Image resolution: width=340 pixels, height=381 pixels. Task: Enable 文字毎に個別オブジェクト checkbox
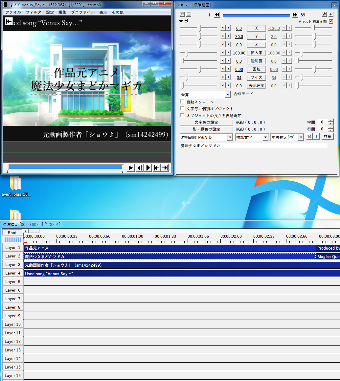[x=182, y=108]
